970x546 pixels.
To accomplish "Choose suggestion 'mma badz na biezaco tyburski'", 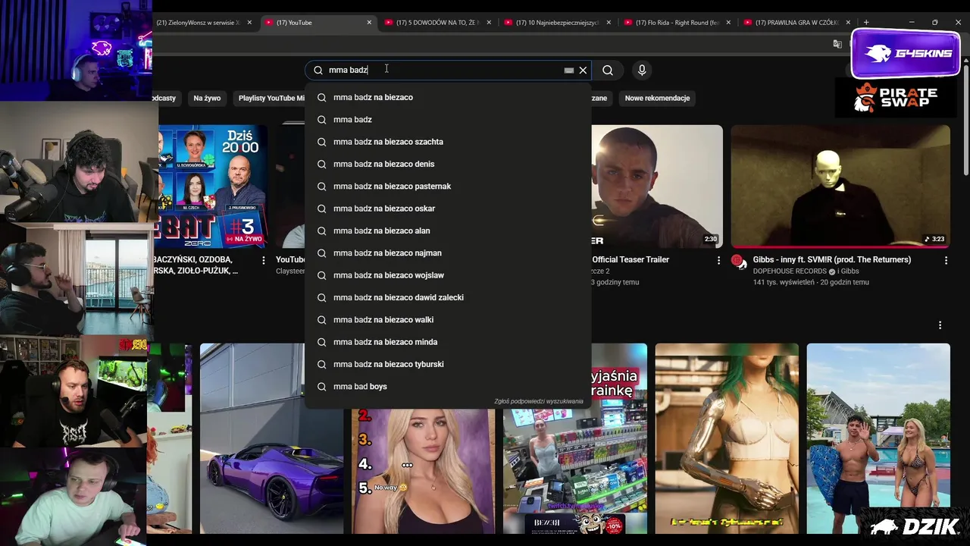I will pyautogui.click(x=448, y=364).
